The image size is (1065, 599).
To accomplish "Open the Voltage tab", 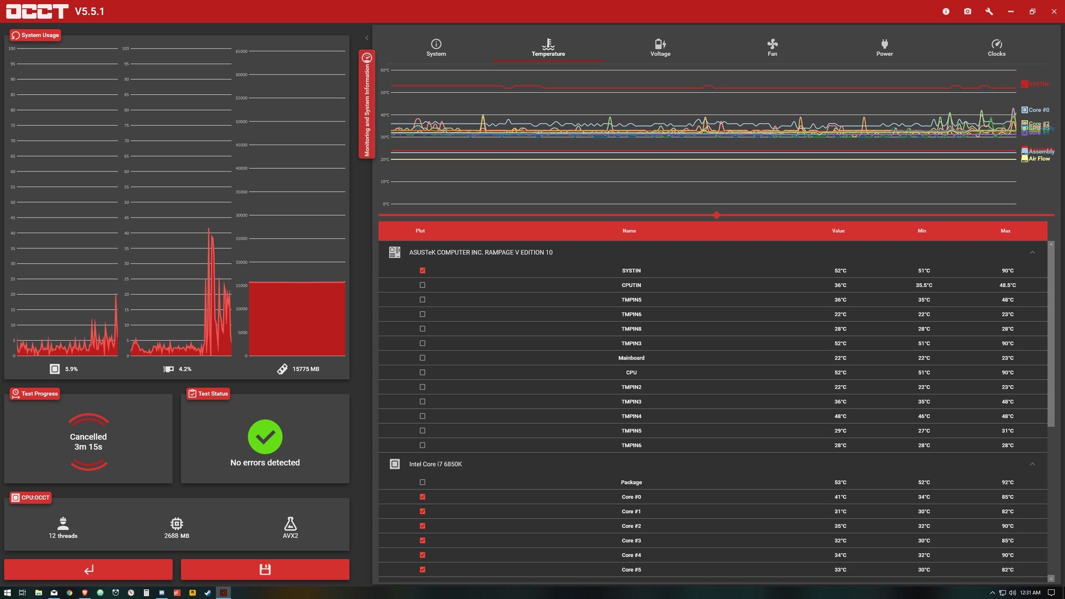I will click(660, 48).
